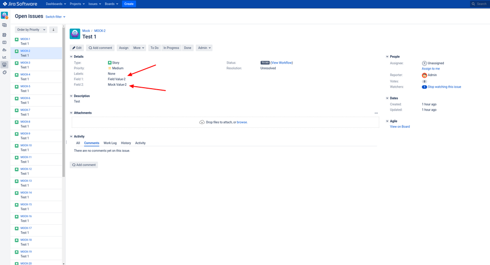Click the View Workflow link

click(282, 63)
